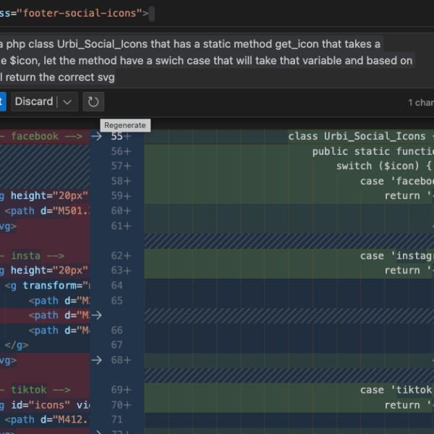Image resolution: width=434 pixels, height=434 pixels.
Task: Click the "facebook -->" comment in original code
Action: coord(47,136)
